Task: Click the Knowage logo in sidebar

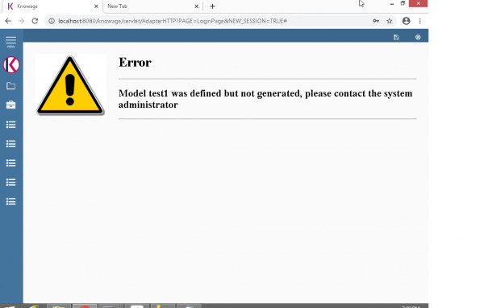Action: point(11,65)
